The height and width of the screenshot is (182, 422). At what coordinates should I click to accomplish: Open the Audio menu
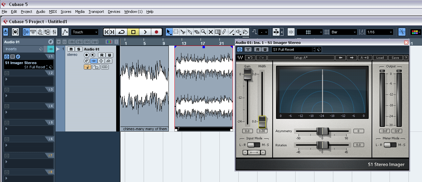point(41,12)
